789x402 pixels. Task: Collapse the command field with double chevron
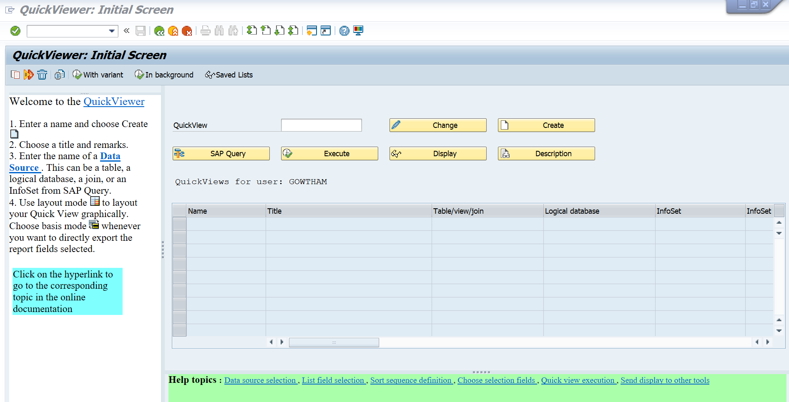pos(127,31)
